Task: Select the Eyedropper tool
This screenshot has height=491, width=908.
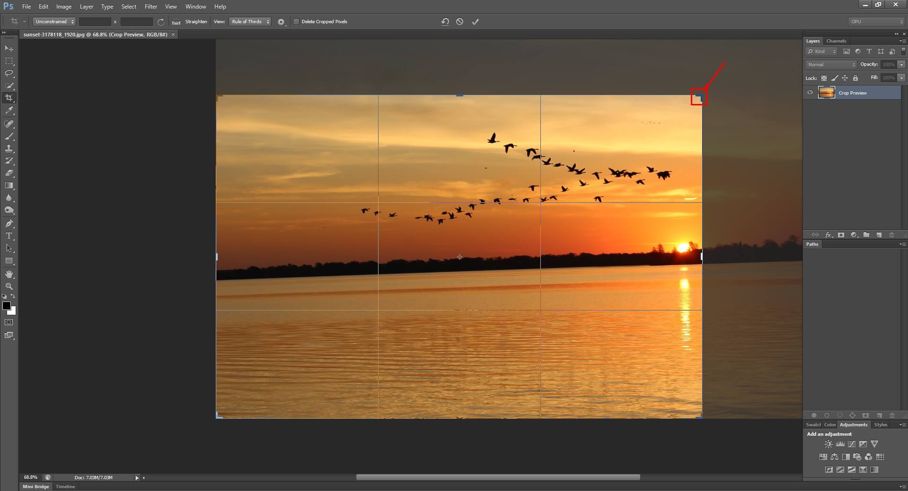Action: point(9,111)
